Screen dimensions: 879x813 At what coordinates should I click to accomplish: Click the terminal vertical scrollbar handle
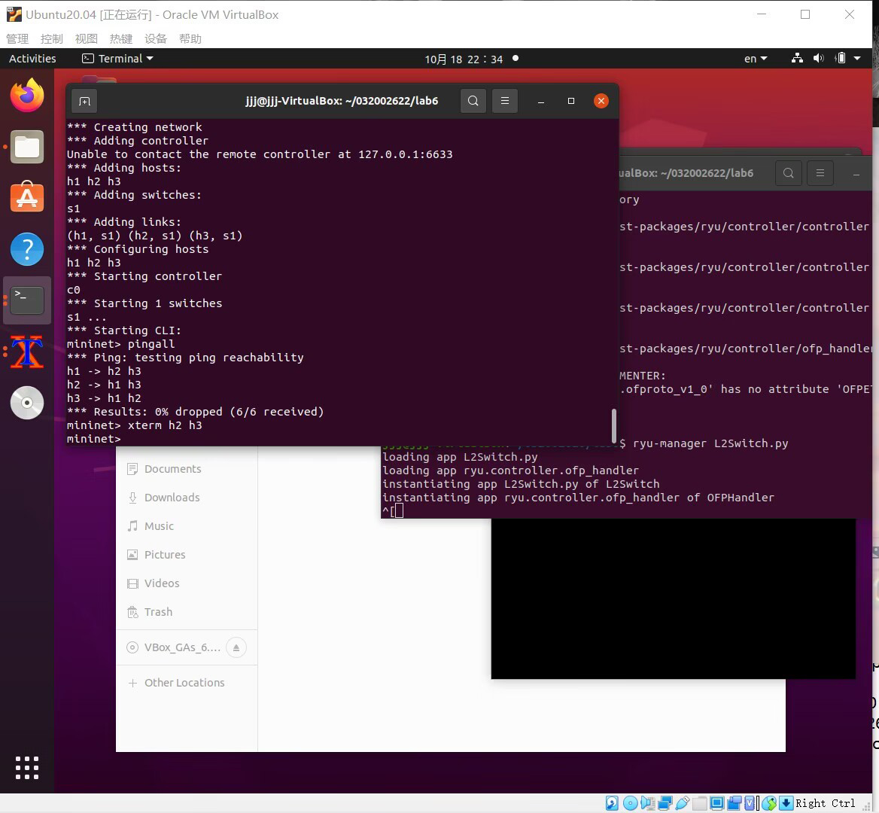[614, 425]
